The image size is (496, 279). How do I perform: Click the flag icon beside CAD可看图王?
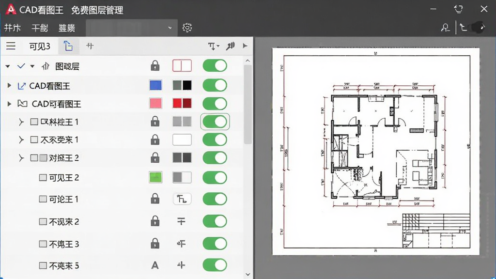22,104
